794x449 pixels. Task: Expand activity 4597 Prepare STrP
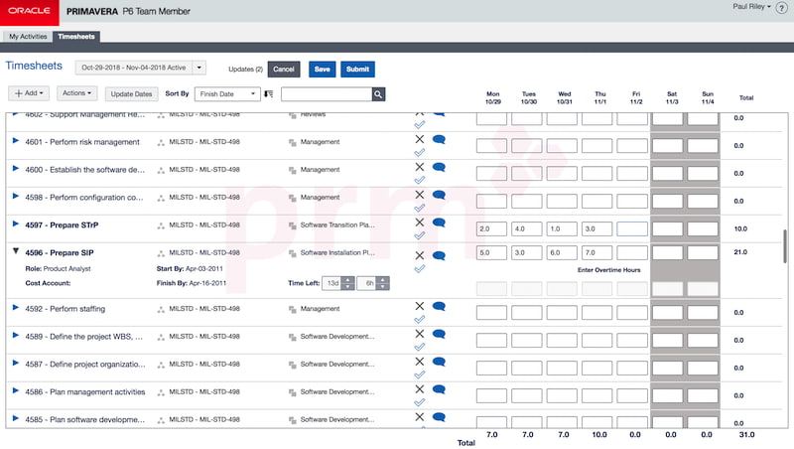coord(15,225)
